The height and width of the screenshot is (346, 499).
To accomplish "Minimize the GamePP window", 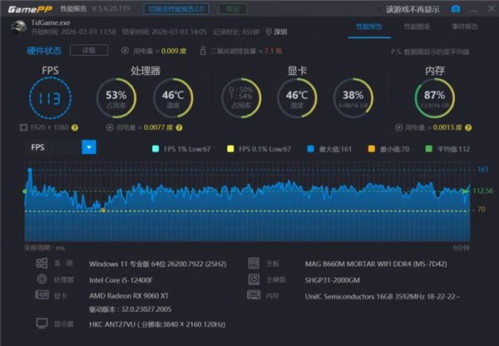I will pos(474,9).
